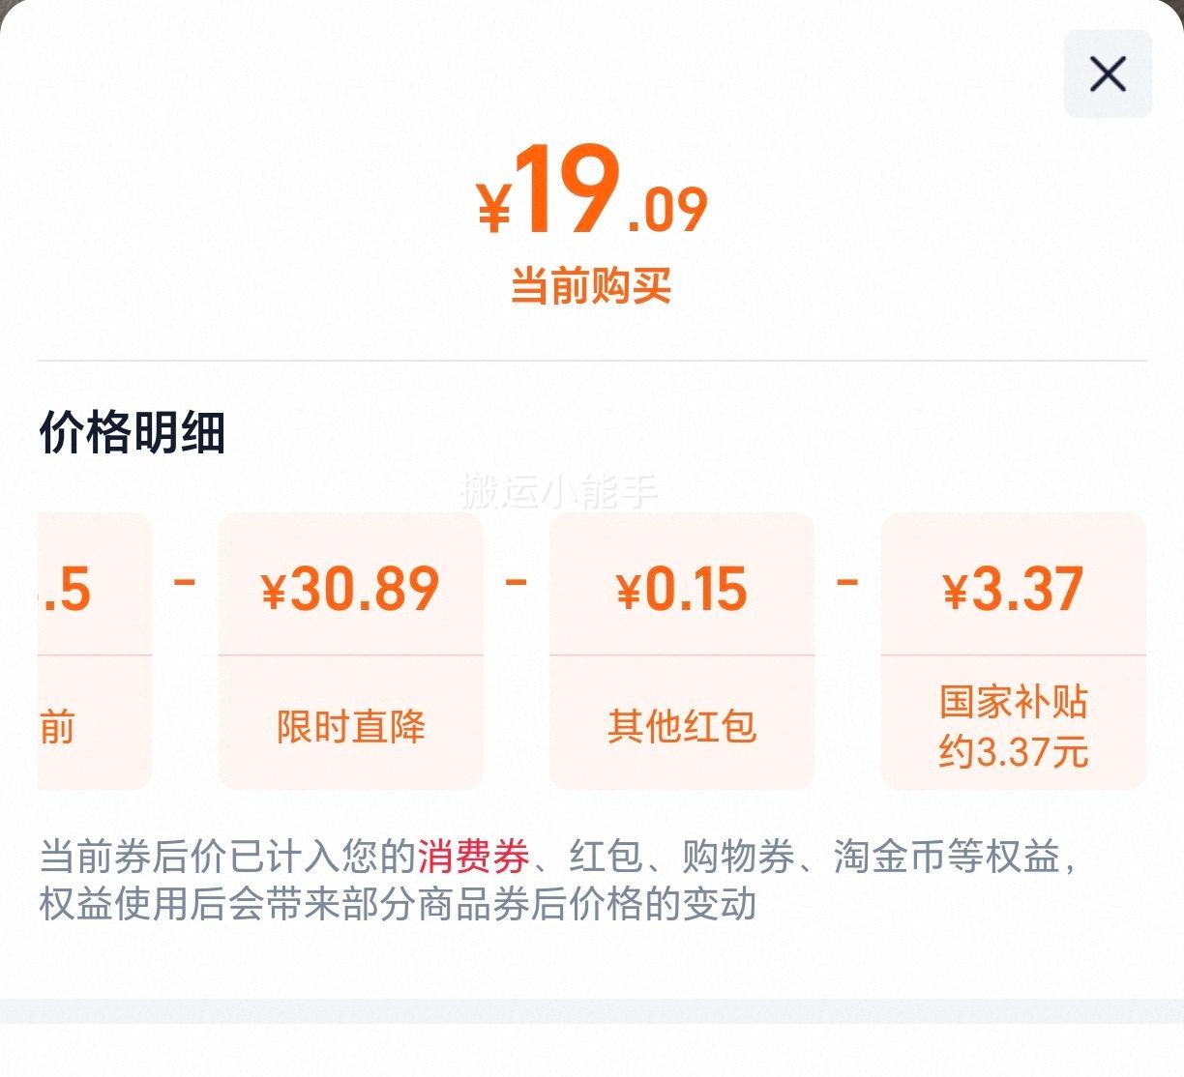Tap the ¥19.09 current price

click(592, 192)
